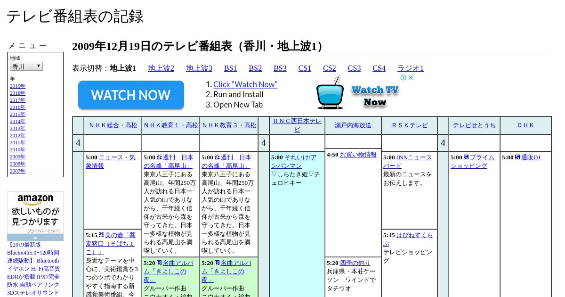
Task: Open the 2015年 archive link
Action: [x=17, y=115]
